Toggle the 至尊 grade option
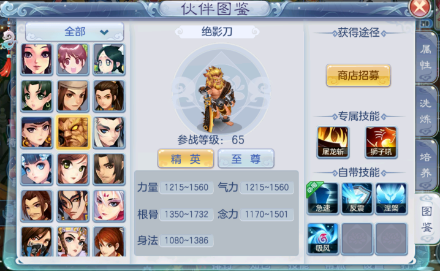 pyautogui.click(x=246, y=159)
